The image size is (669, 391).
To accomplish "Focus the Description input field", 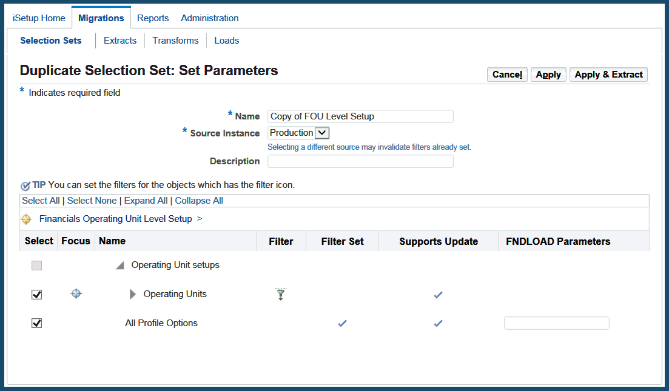I will point(360,161).
